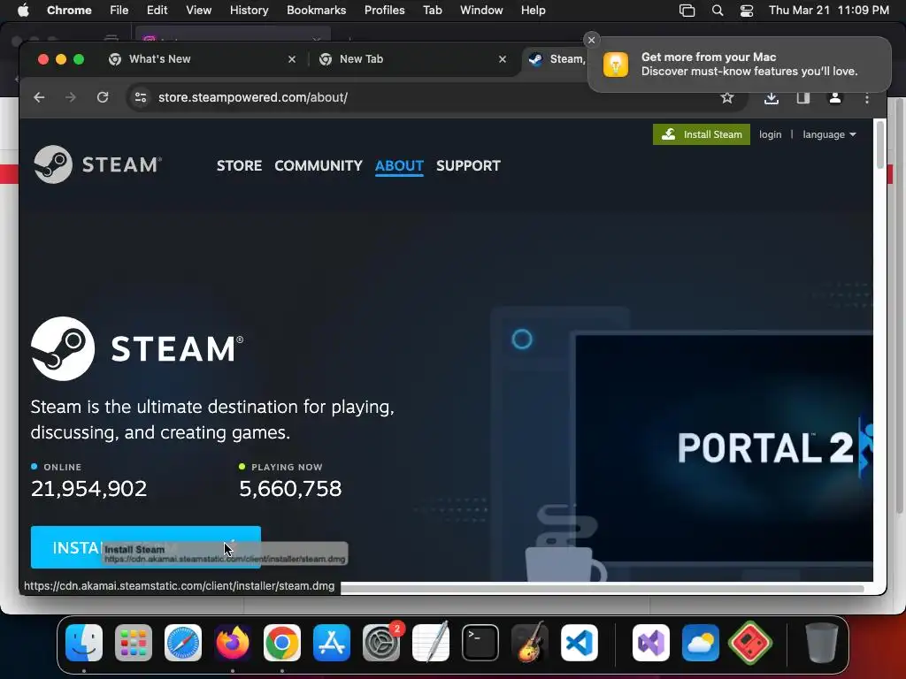Click the large Steam hero logo
The height and width of the screenshot is (679, 906).
coord(137,348)
